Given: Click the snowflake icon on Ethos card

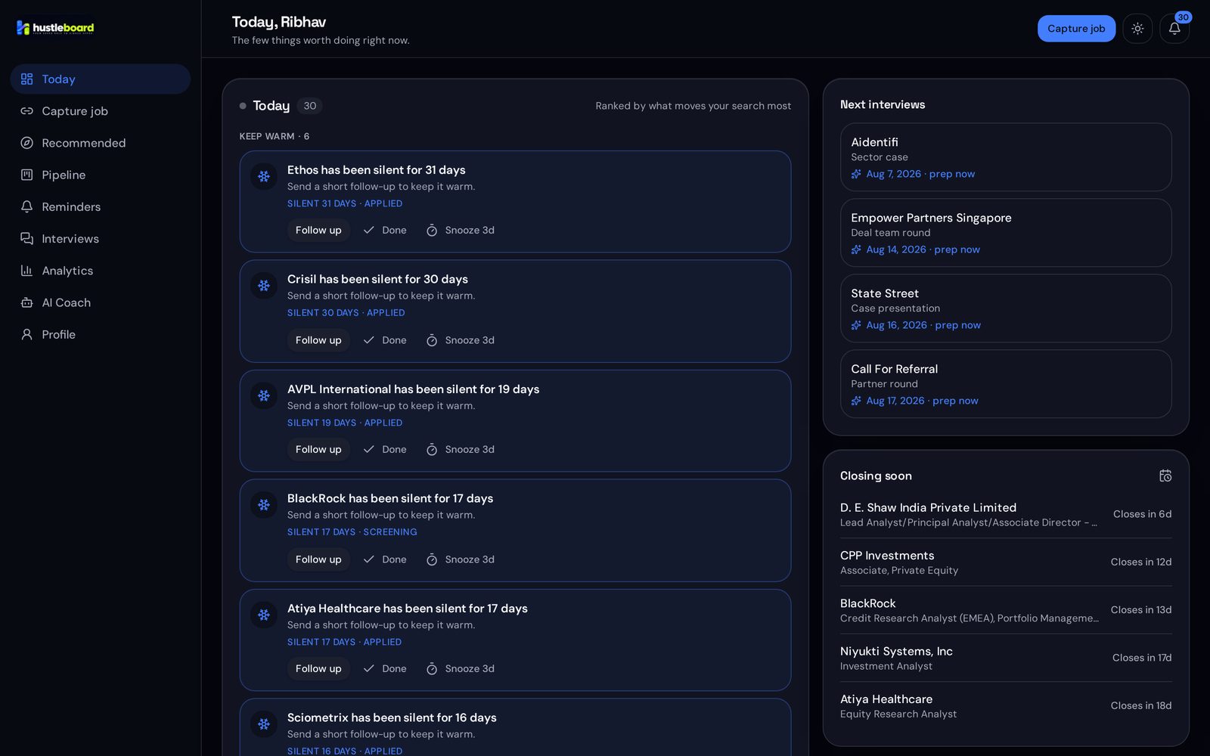Looking at the screenshot, I should pyautogui.click(x=264, y=176).
